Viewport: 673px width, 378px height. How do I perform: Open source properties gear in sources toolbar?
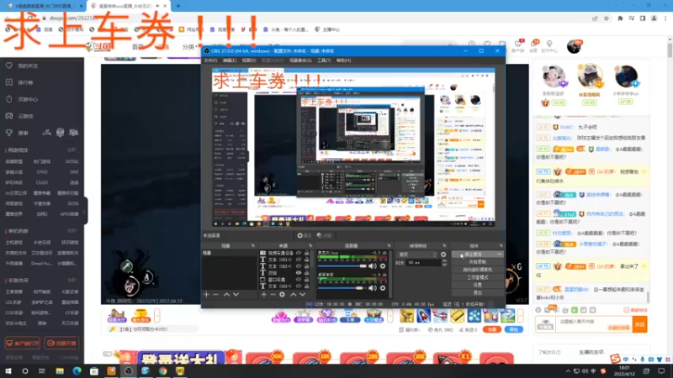[282, 295]
